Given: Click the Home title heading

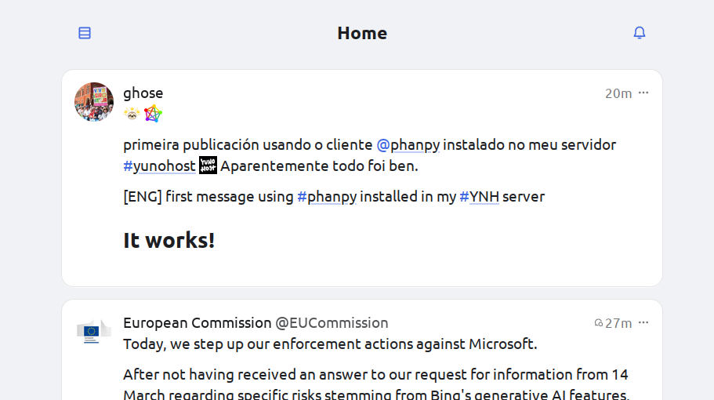Looking at the screenshot, I should (x=362, y=33).
